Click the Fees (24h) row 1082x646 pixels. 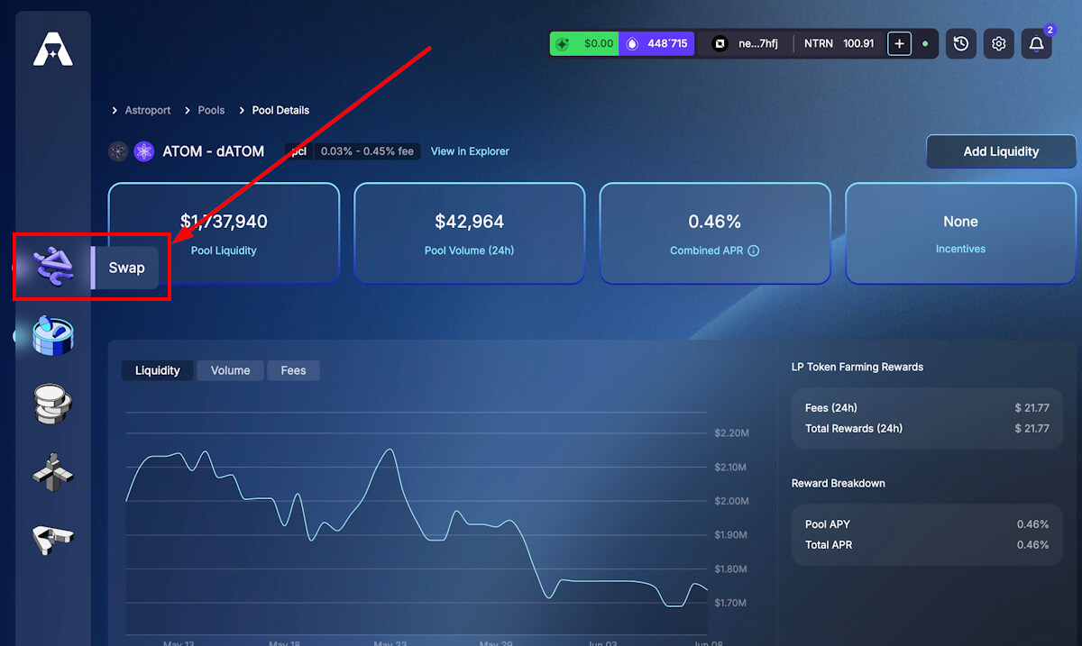(x=927, y=408)
